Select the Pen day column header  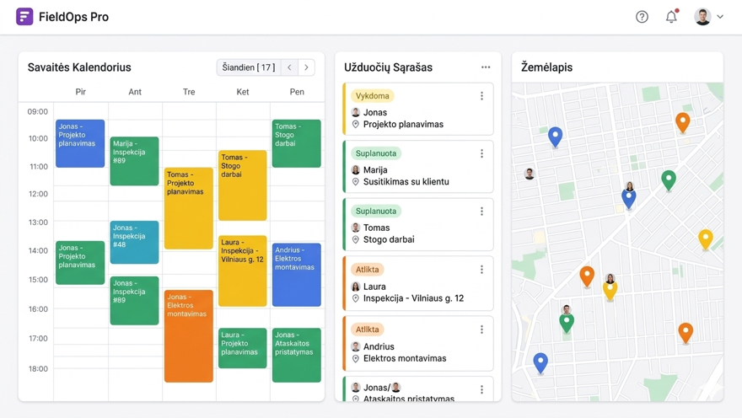297,92
